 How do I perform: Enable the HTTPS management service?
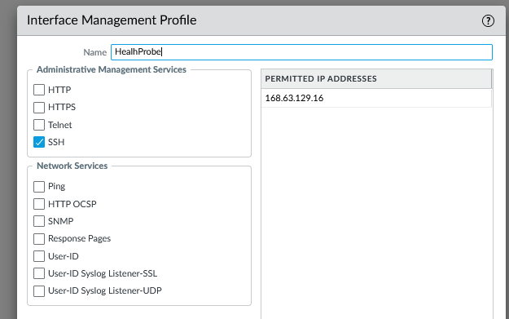tap(39, 108)
